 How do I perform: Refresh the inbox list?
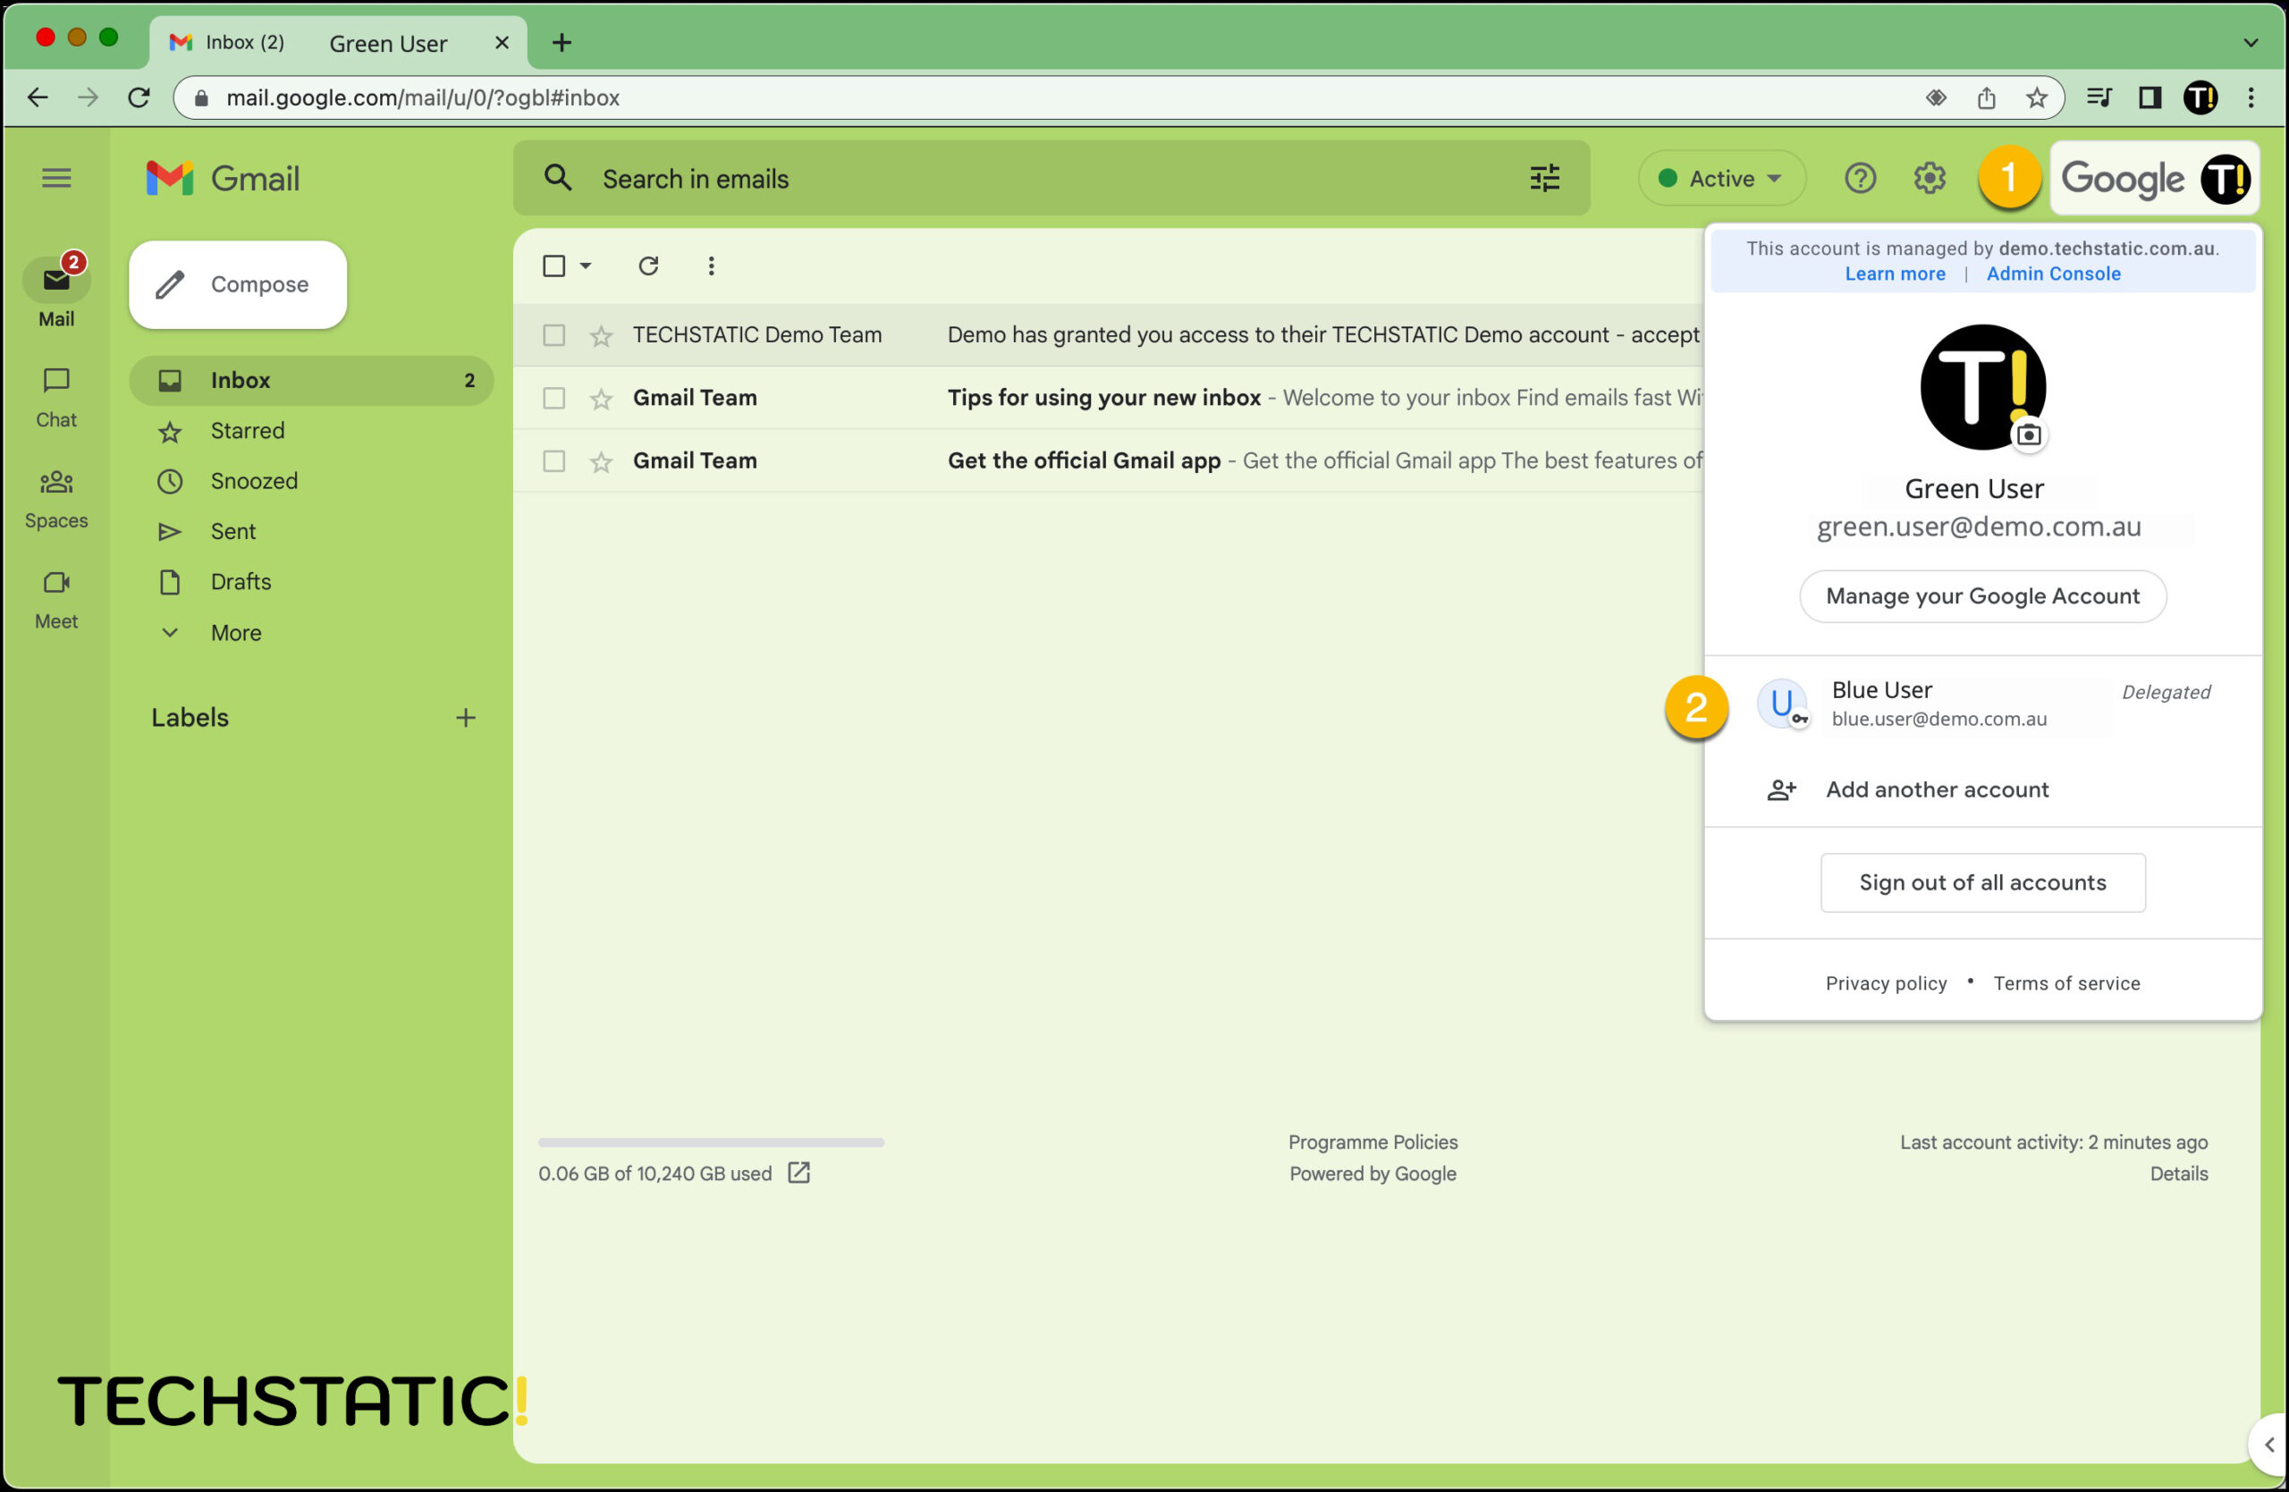tap(648, 266)
